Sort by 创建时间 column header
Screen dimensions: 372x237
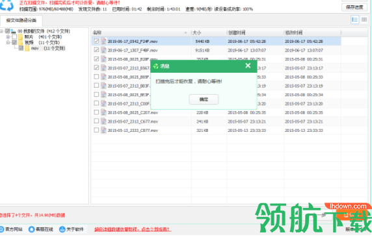[x=255, y=32]
